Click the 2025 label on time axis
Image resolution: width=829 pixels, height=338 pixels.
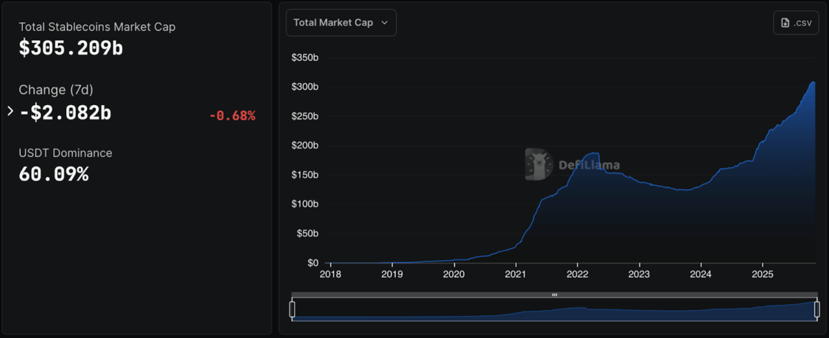pos(762,274)
